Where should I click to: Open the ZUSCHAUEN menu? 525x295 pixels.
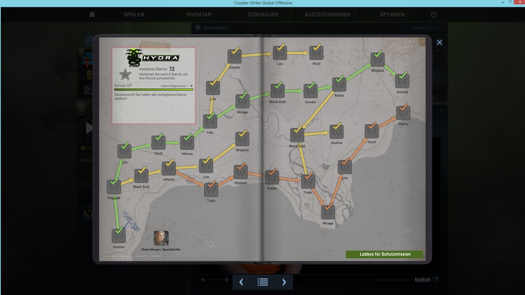[263, 14]
